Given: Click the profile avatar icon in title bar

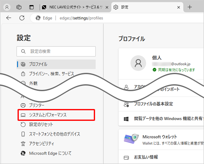Looking at the screenshot, I should pos(7,7).
